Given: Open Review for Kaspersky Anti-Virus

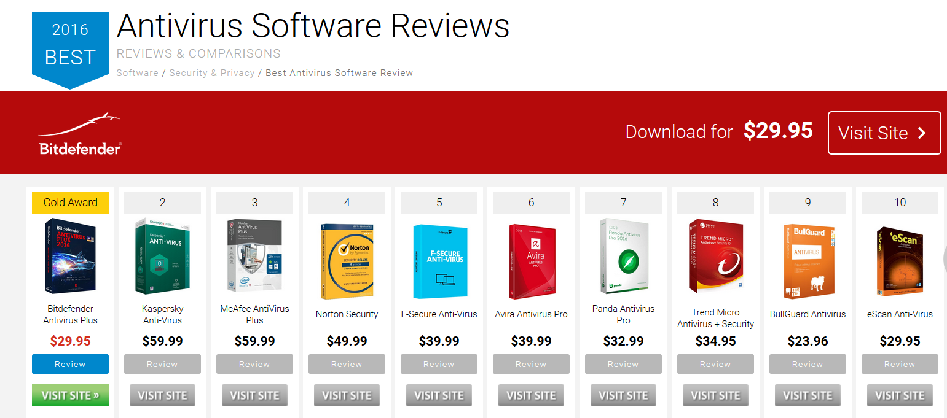Looking at the screenshot, I should pyautogui.click(x=162, y=364).
